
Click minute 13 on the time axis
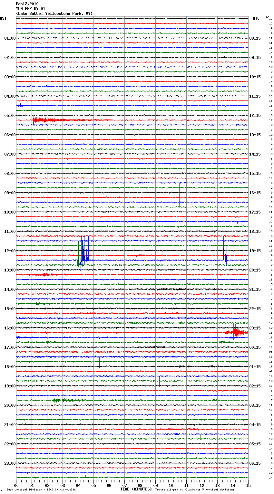click(x=218, y=485)
